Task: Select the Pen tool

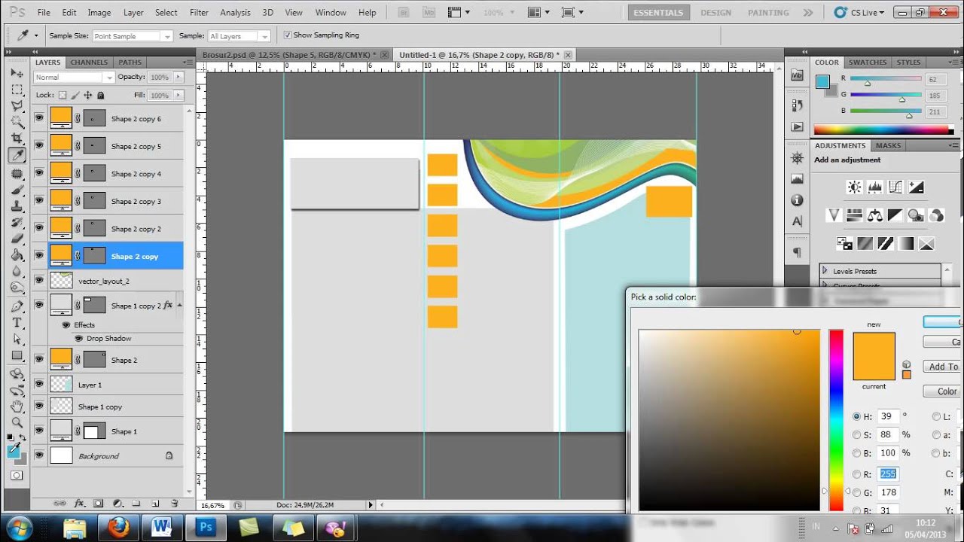Action: click(x=17, y=306)
